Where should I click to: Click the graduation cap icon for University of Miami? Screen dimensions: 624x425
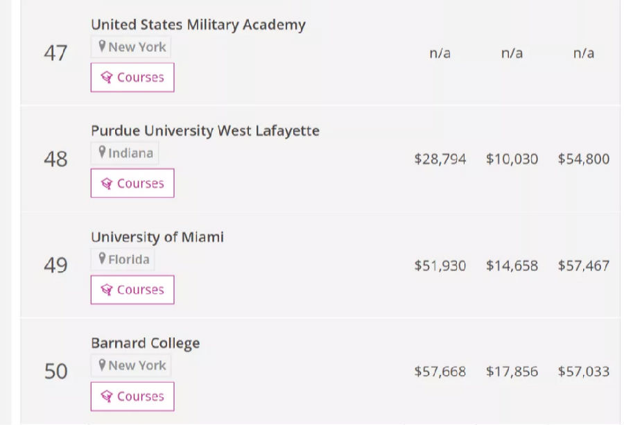click(107, 290)
